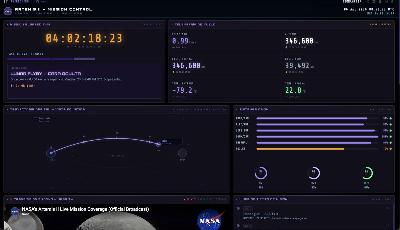Click the NASA channel name under video title
400x230 pixels.
[x=25, y=214]
